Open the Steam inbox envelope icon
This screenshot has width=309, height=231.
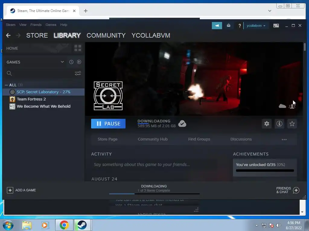click(229, 26)
